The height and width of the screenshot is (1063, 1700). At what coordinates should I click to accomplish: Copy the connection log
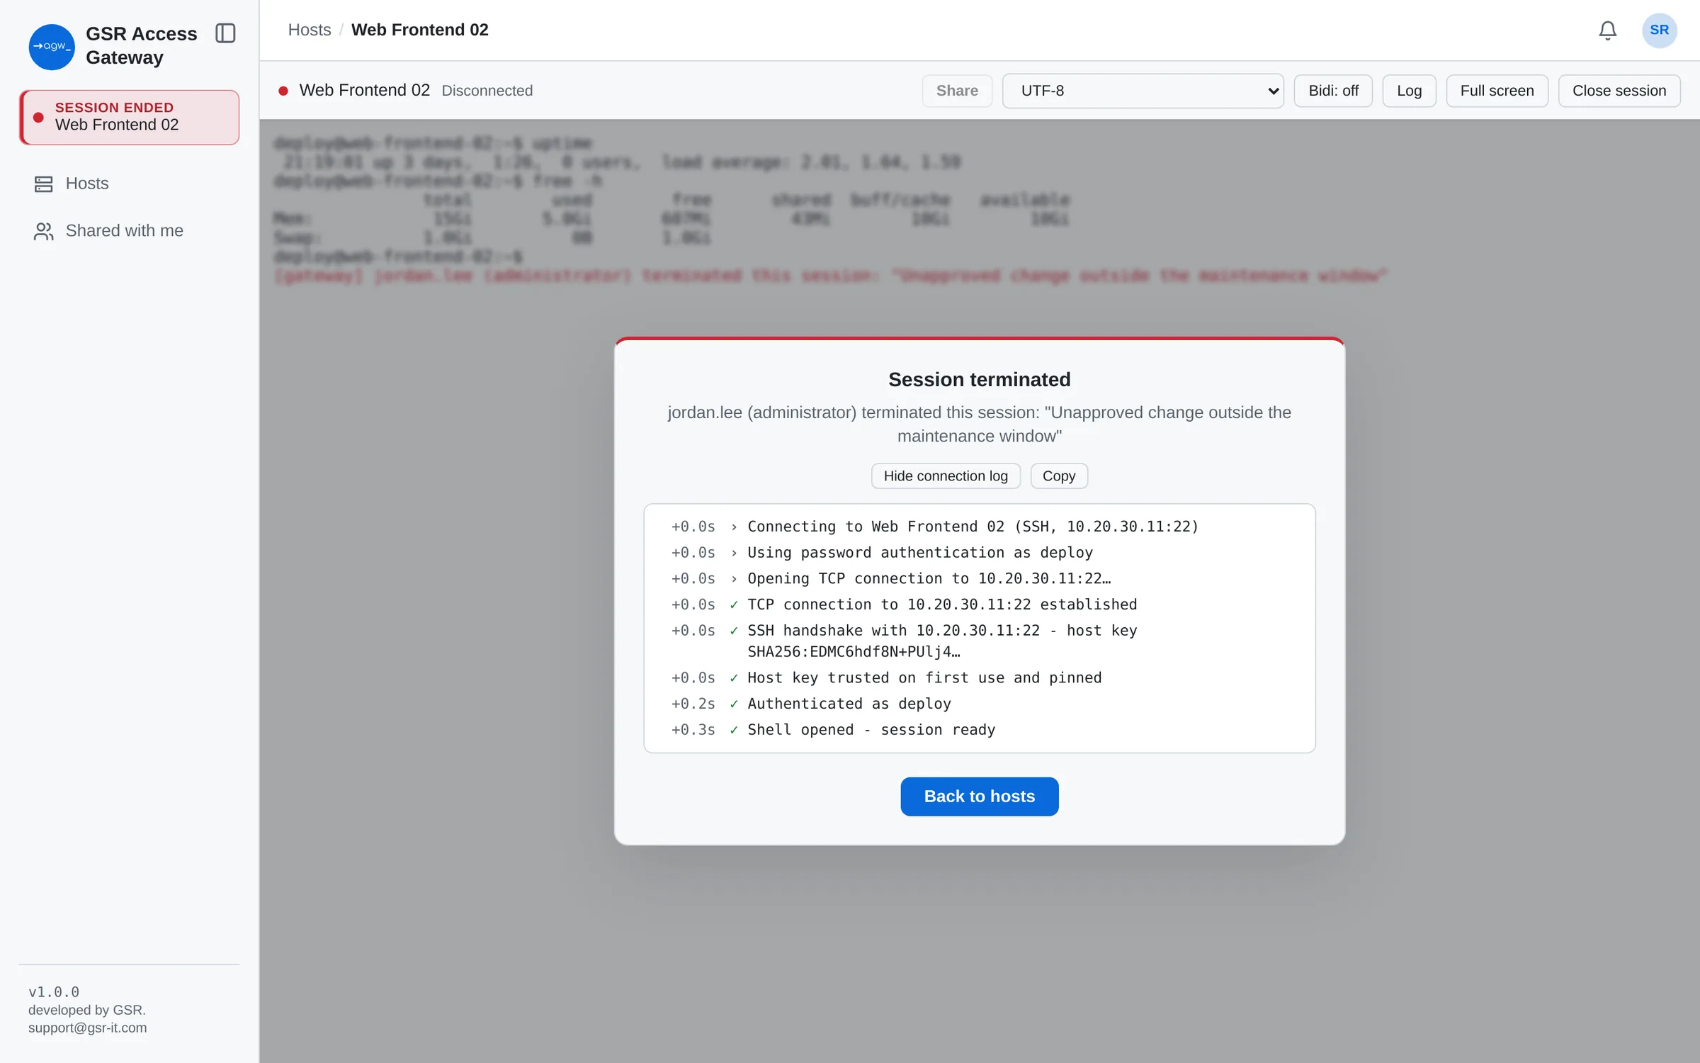click(x=1059, y=476)
